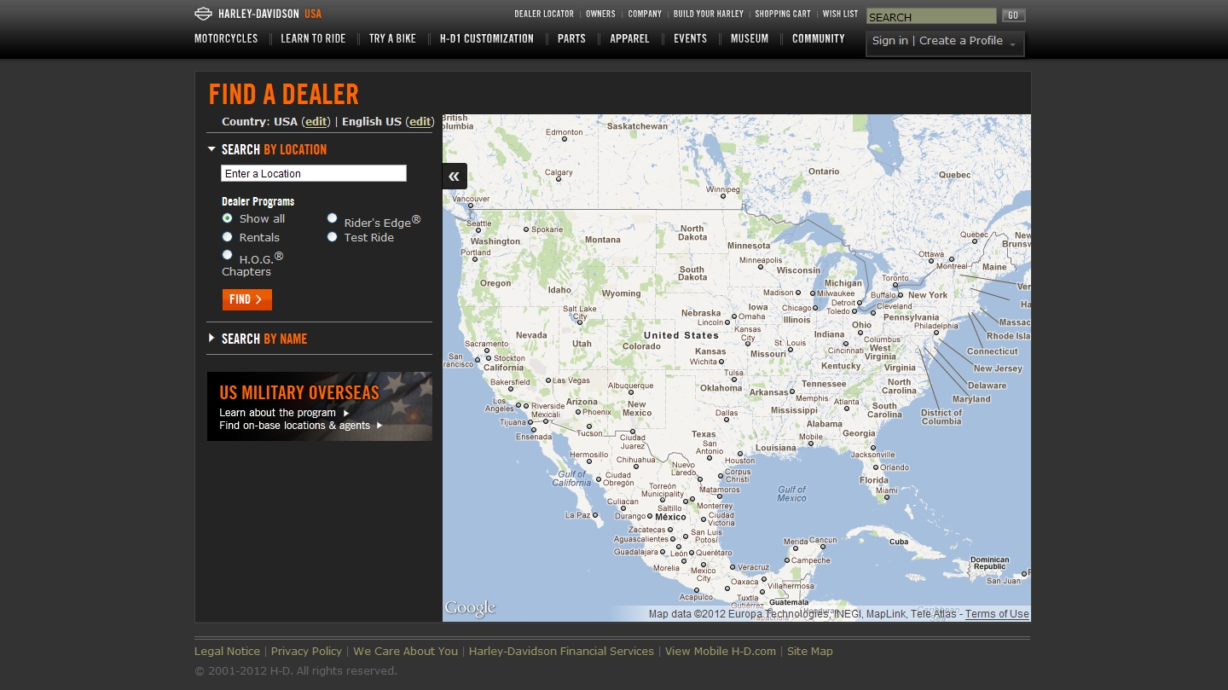Open the Dealer Locator link

tap(544, 14)
